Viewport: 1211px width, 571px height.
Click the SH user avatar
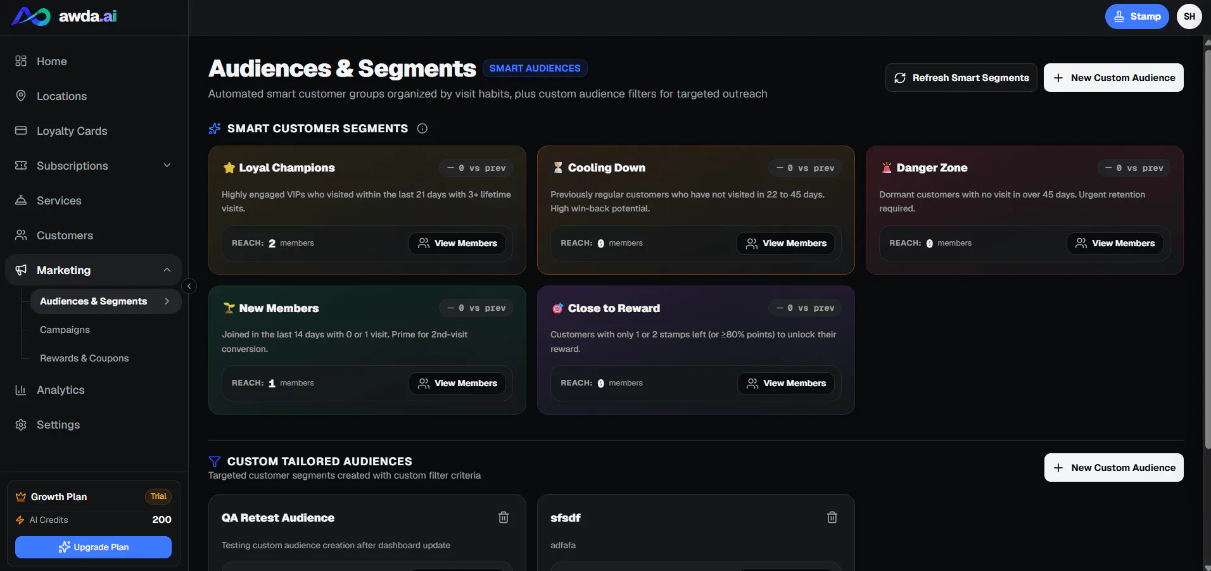[1189, 16]
